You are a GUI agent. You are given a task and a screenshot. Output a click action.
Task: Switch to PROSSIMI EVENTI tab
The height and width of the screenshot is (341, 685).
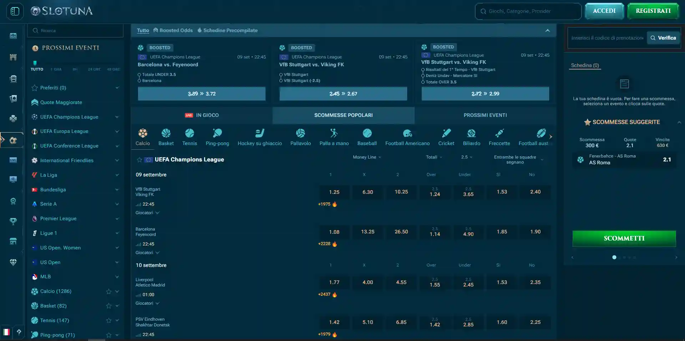point(485,115)
